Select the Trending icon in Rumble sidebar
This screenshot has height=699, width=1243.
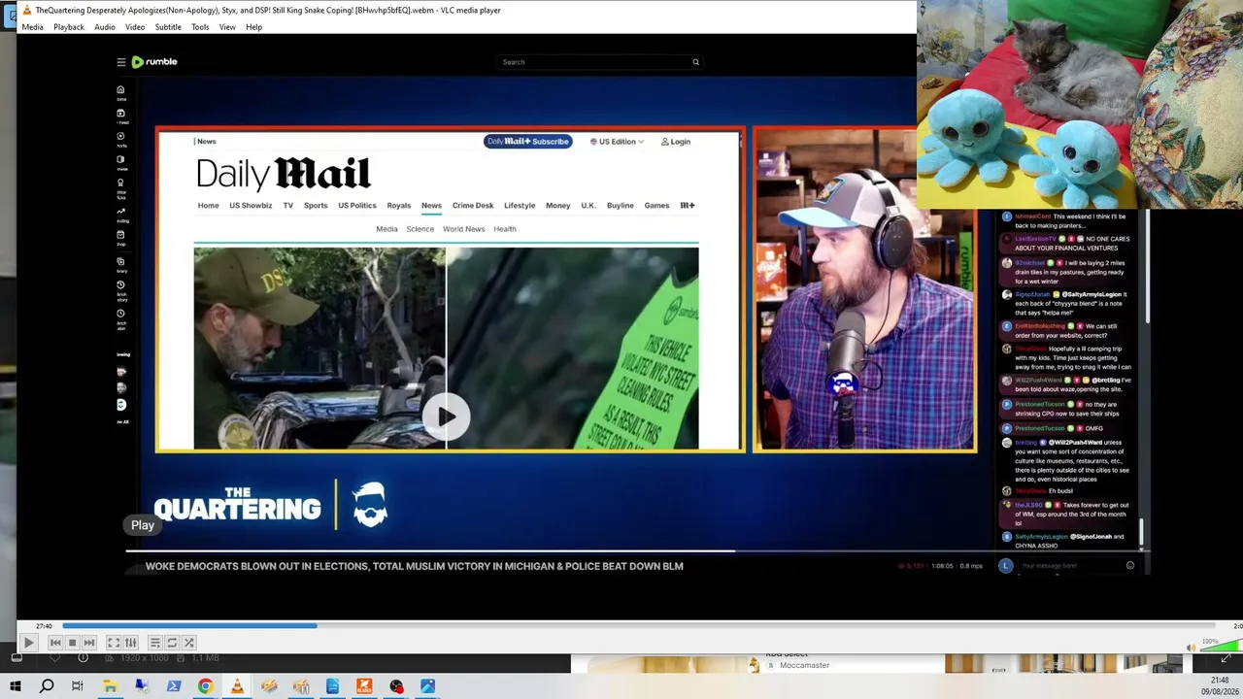coord(121,212)
